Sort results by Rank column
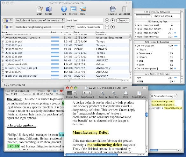The width and height of the screenshot is (186, 157). 56,32
